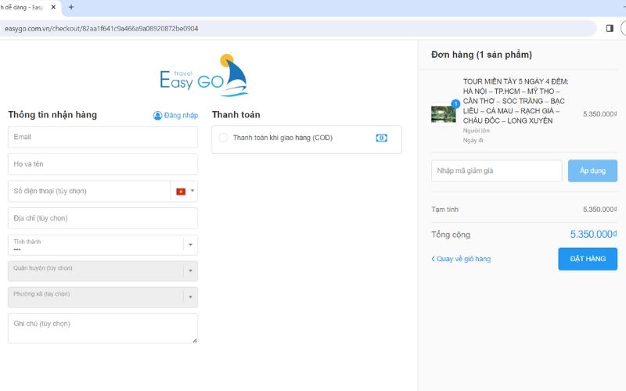Screen dimensions: 626x391
Task: Click the browser address bar URL
Action: click(x=102, y=28)
